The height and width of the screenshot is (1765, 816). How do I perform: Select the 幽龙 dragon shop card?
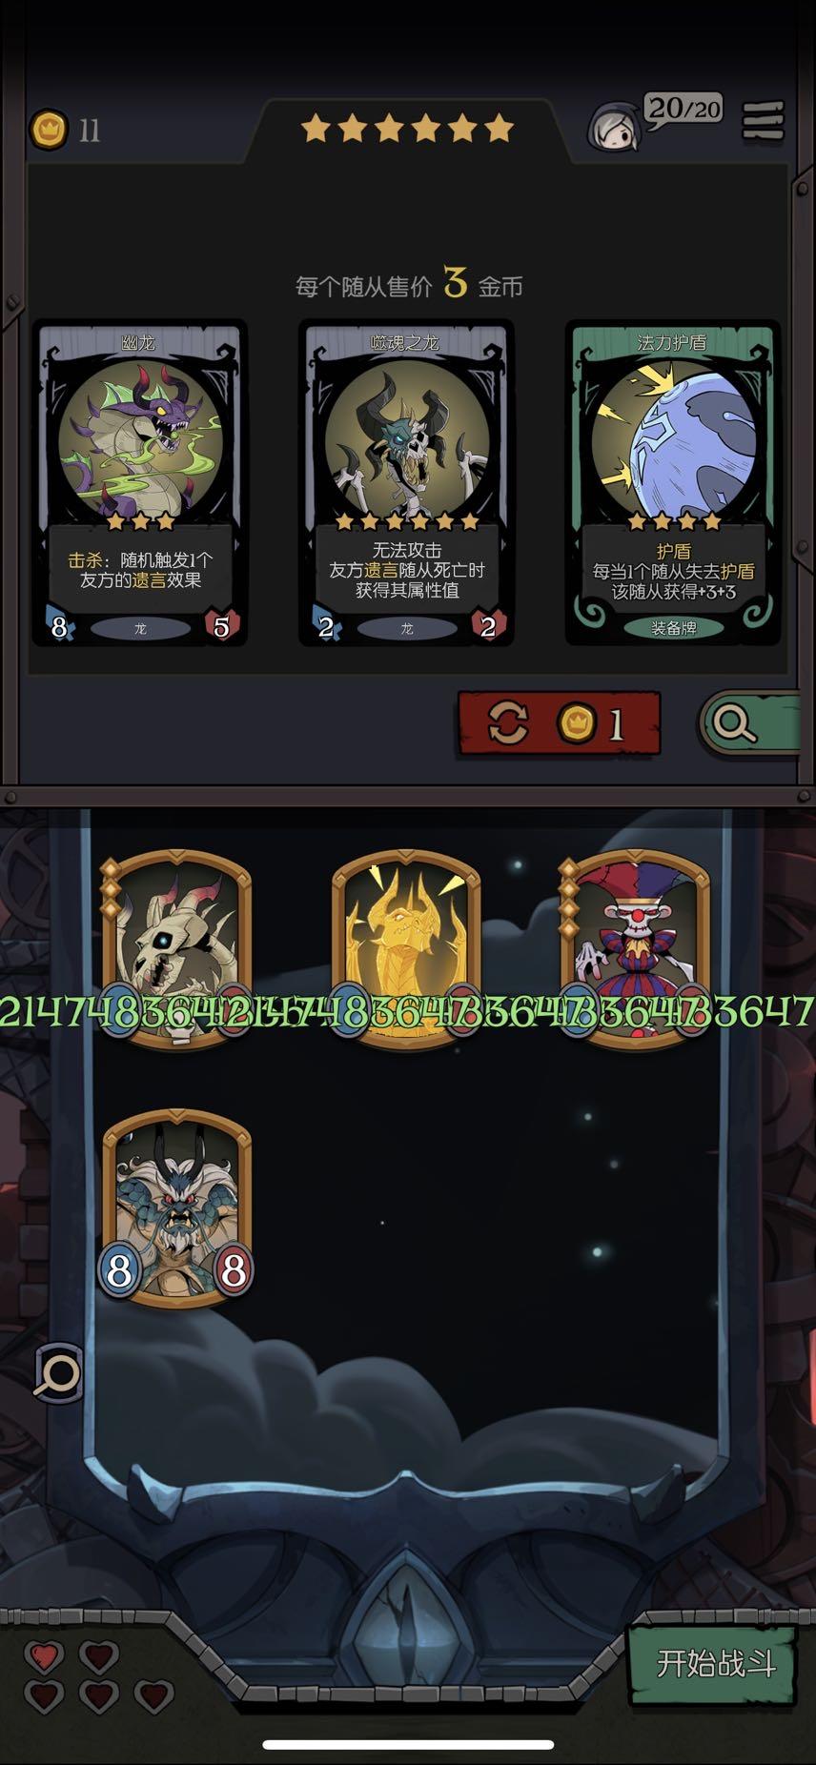(140, 483)
